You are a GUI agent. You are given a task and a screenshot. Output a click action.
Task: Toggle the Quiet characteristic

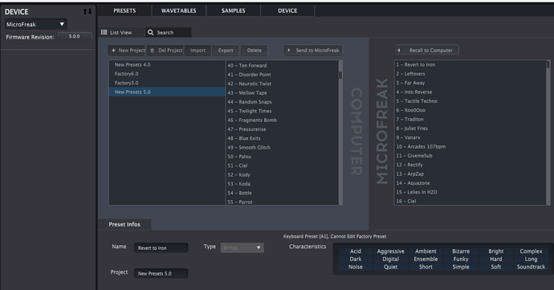click(390, 267)
